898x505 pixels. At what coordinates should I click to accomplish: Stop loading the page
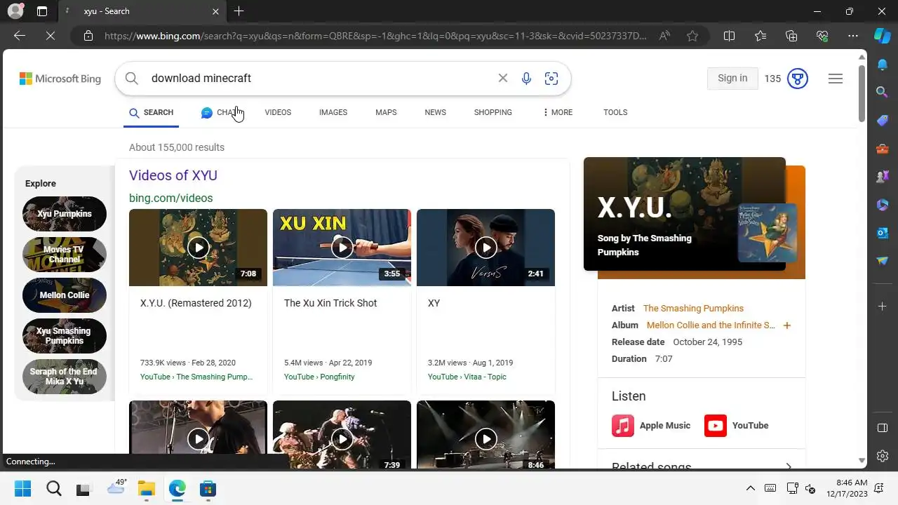(x=51, y=36)
